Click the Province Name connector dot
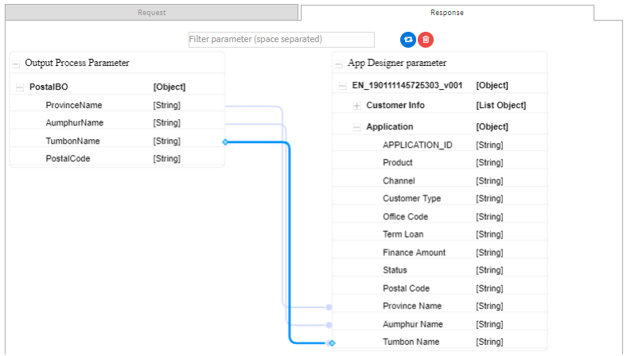 (x=329, y=307)
